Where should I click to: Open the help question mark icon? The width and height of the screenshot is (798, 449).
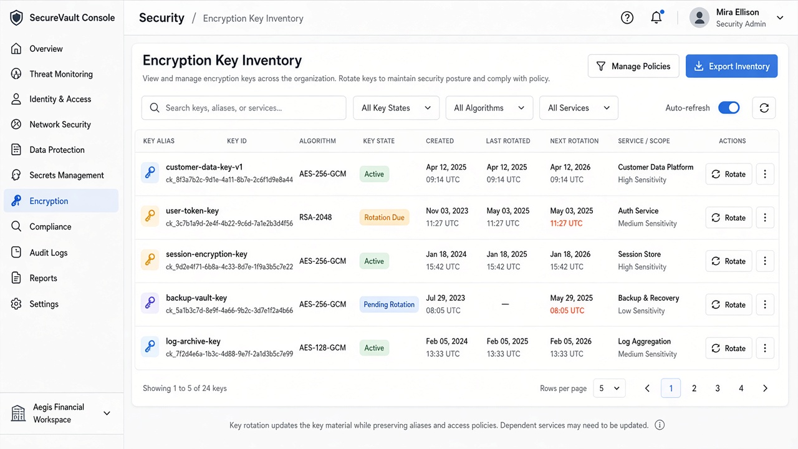pos(627,17)
